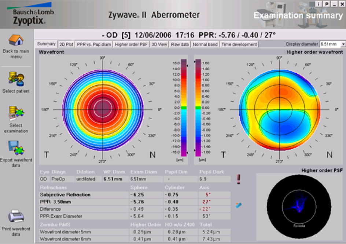Click Difference sphere value -0.49
The image size is (346, 244).
point(137,209)
